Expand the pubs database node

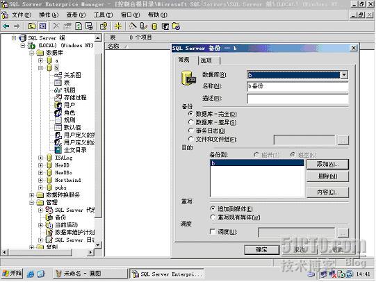tap(40, 188)
